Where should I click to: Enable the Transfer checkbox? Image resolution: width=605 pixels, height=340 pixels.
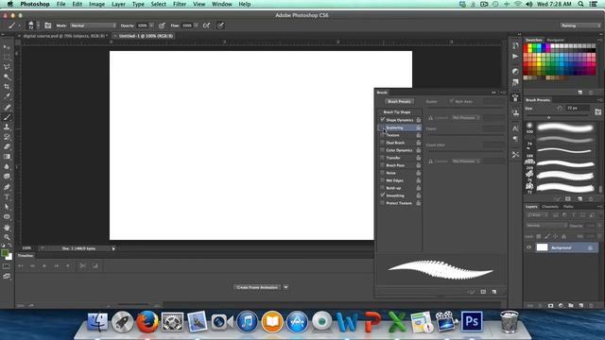(x=382, y=158)
